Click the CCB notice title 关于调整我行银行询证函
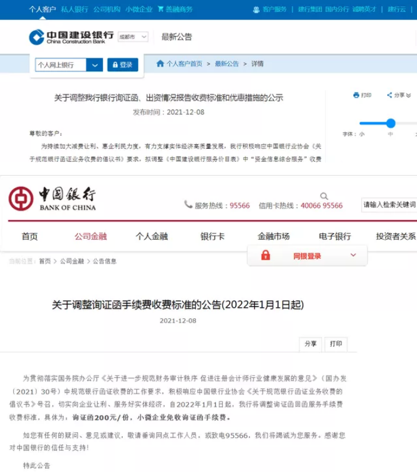The height and width of the screenshot is (472, 417). (169, 98)
